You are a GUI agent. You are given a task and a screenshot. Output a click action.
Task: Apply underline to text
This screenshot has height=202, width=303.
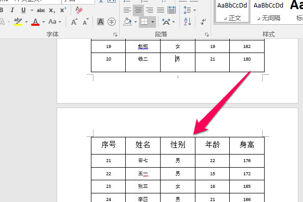click(x=23, y=10)
